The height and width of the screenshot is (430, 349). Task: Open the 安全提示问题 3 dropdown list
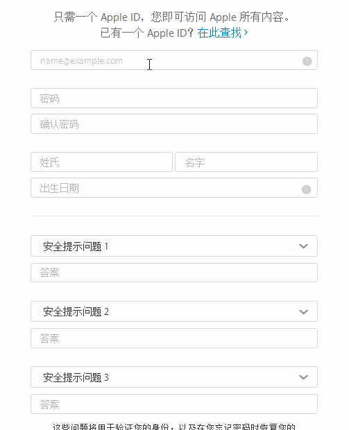tap(174, 377)
